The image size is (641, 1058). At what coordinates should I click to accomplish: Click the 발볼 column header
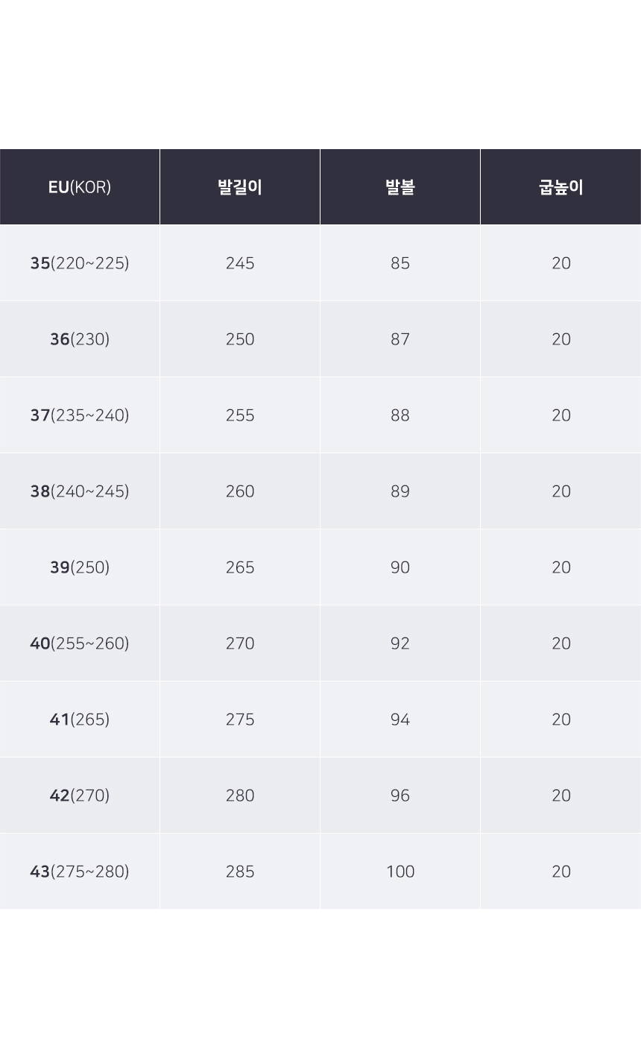click(x=400, y=187)
